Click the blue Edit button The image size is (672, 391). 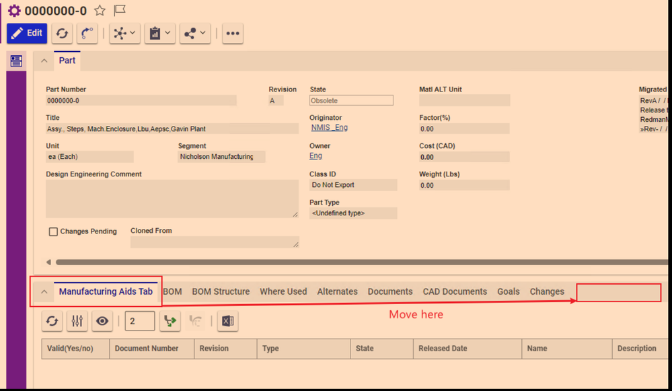pos(27,33)
